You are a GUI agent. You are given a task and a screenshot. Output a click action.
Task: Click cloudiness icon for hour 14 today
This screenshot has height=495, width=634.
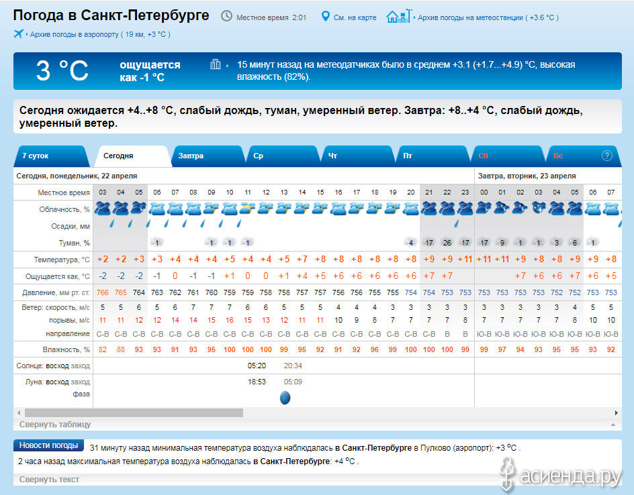click(302, 209)
